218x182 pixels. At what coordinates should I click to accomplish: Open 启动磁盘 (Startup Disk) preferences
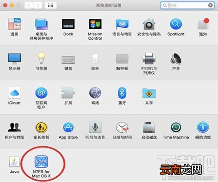click(x=149, y=128)
